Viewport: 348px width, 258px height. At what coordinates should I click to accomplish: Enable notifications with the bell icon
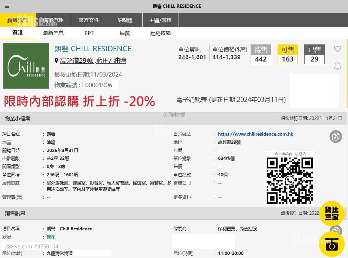pos(337,66)
